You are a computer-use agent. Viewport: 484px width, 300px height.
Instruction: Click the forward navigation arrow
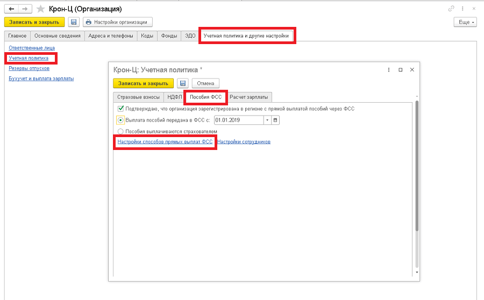[x=25, y=9]
